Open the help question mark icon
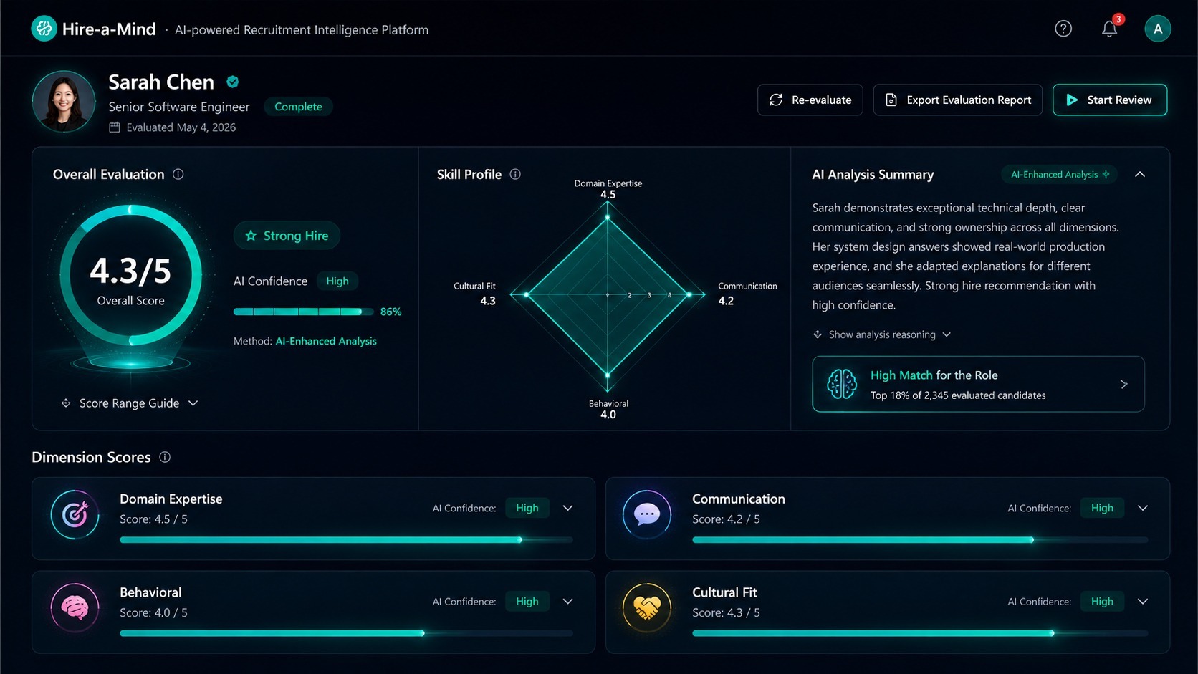Viewport: 1198px width, 674px height. coord(1063,29)
